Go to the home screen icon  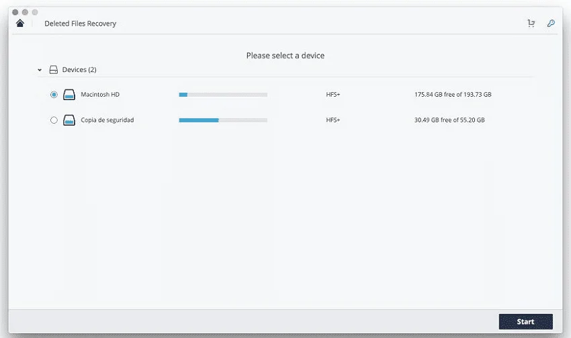coord(20,24)
